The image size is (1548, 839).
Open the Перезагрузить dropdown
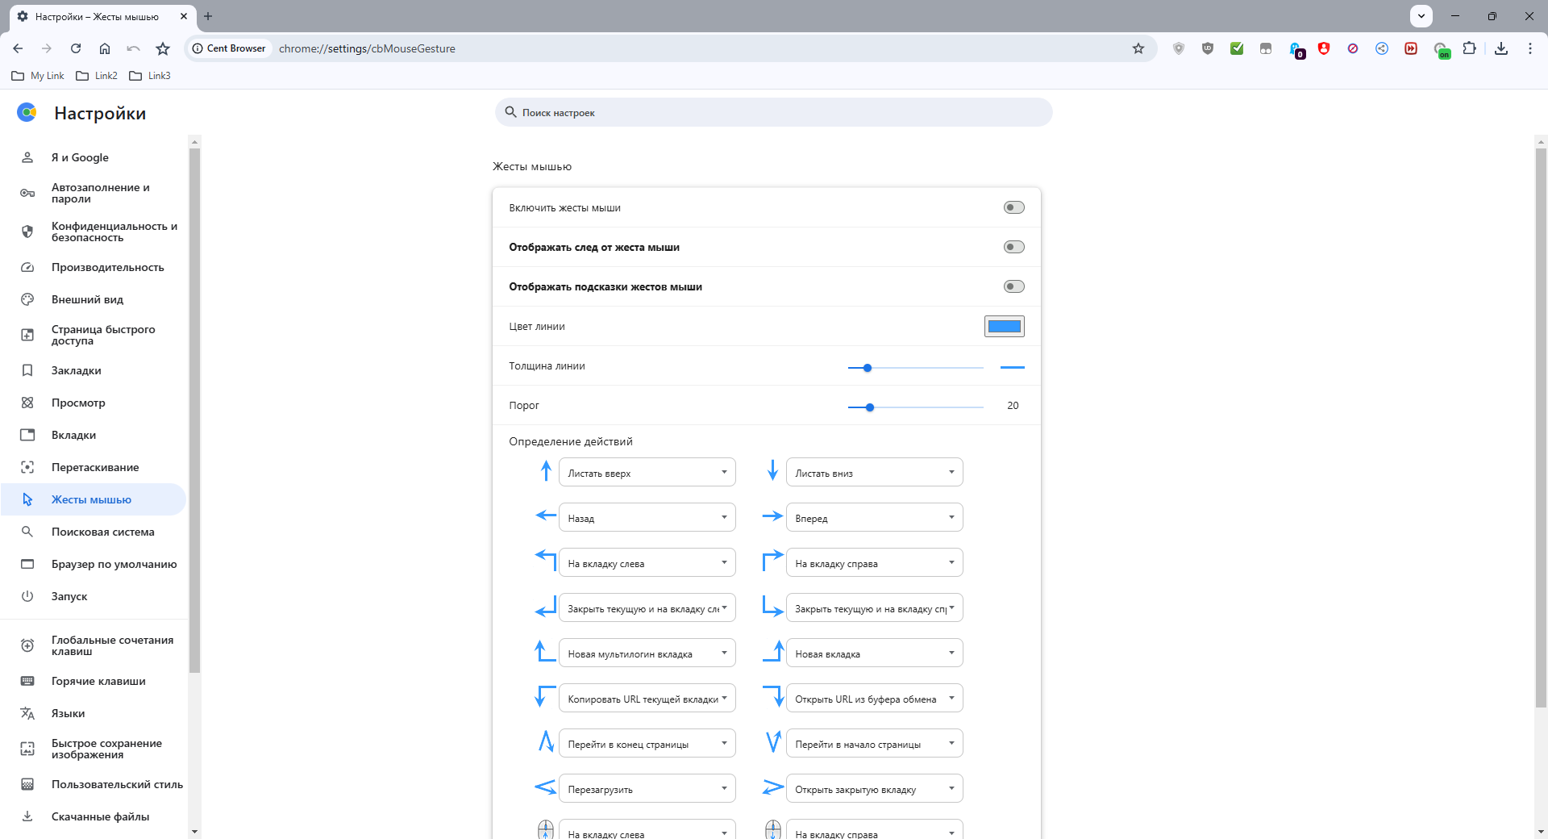647,788
